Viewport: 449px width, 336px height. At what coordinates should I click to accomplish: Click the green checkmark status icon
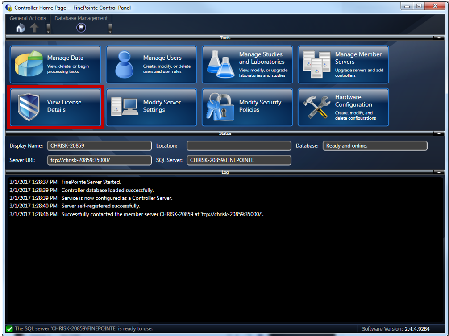click(9, 329)
